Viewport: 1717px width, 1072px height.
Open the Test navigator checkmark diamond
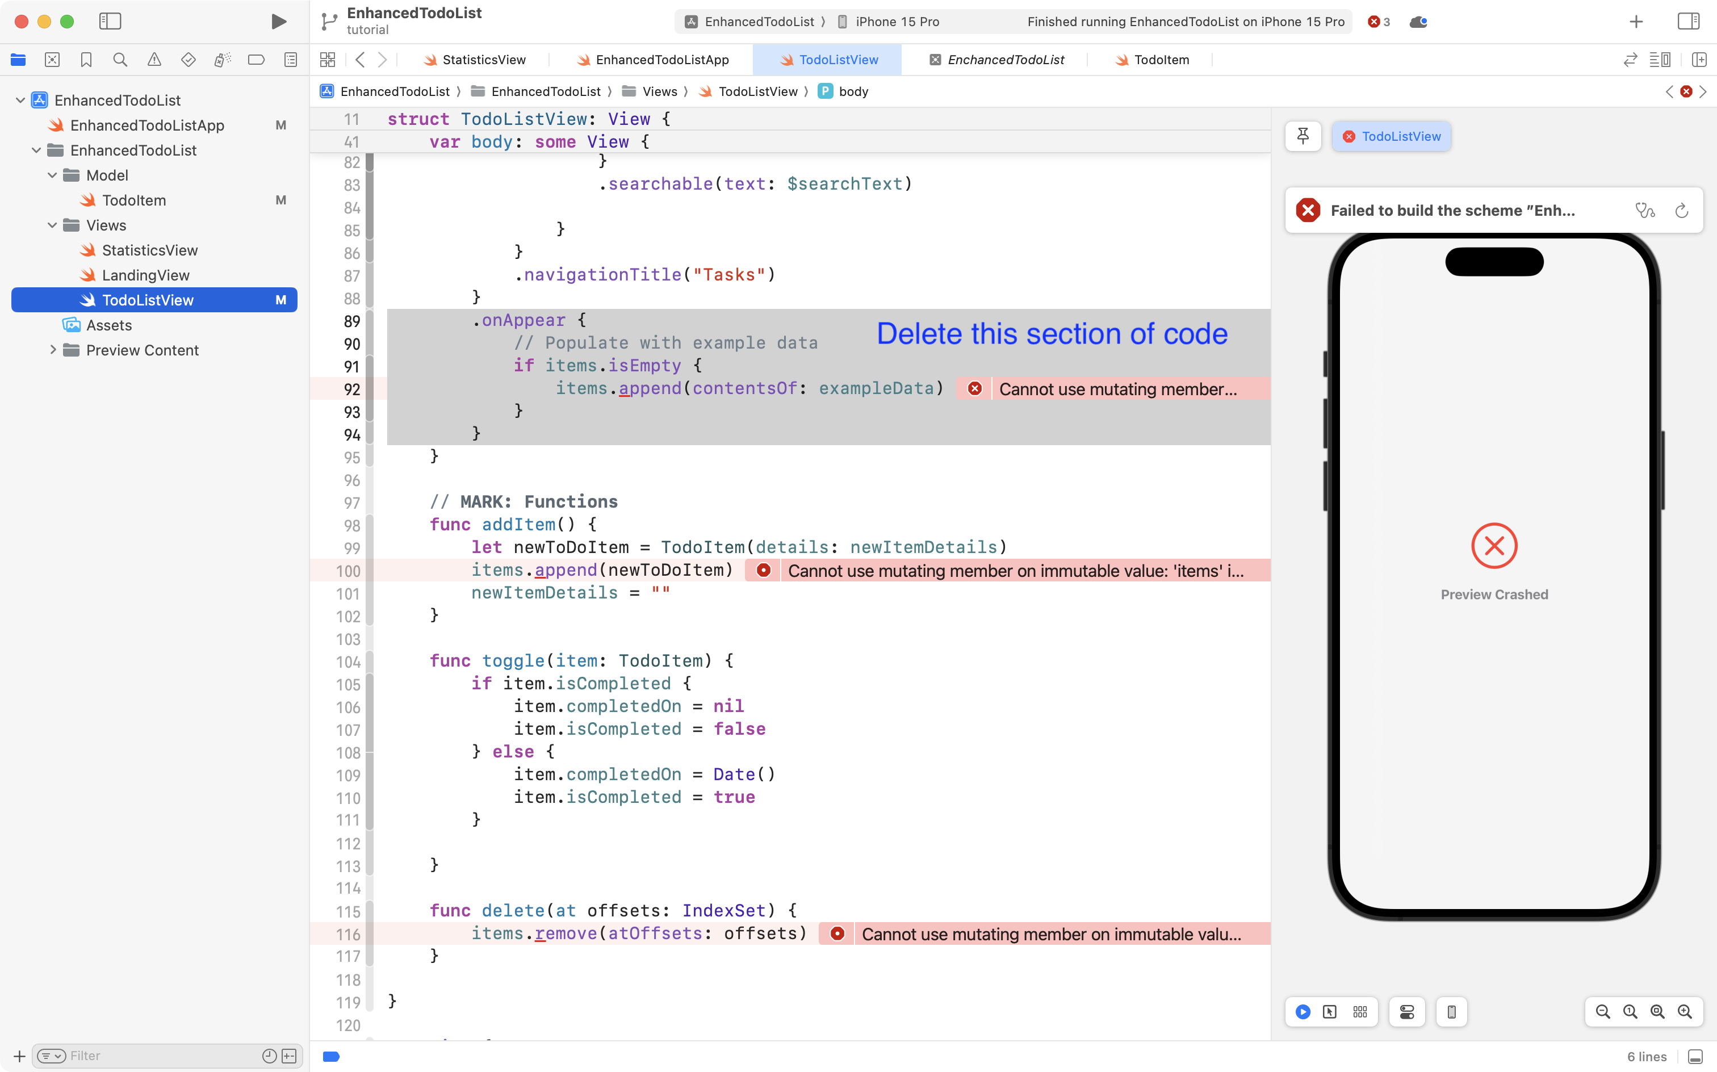pyautogui.click(x=189, y=60)
